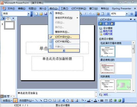This screenshot has height=107, width=137.
Task: Click the task pane Back arrow icon
Action: [x=101, y=24]
